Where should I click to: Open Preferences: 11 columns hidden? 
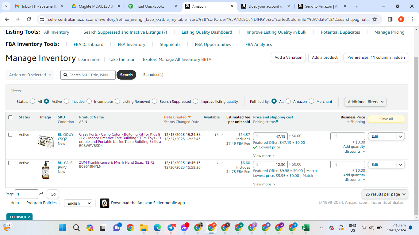(x=376, y=58)
